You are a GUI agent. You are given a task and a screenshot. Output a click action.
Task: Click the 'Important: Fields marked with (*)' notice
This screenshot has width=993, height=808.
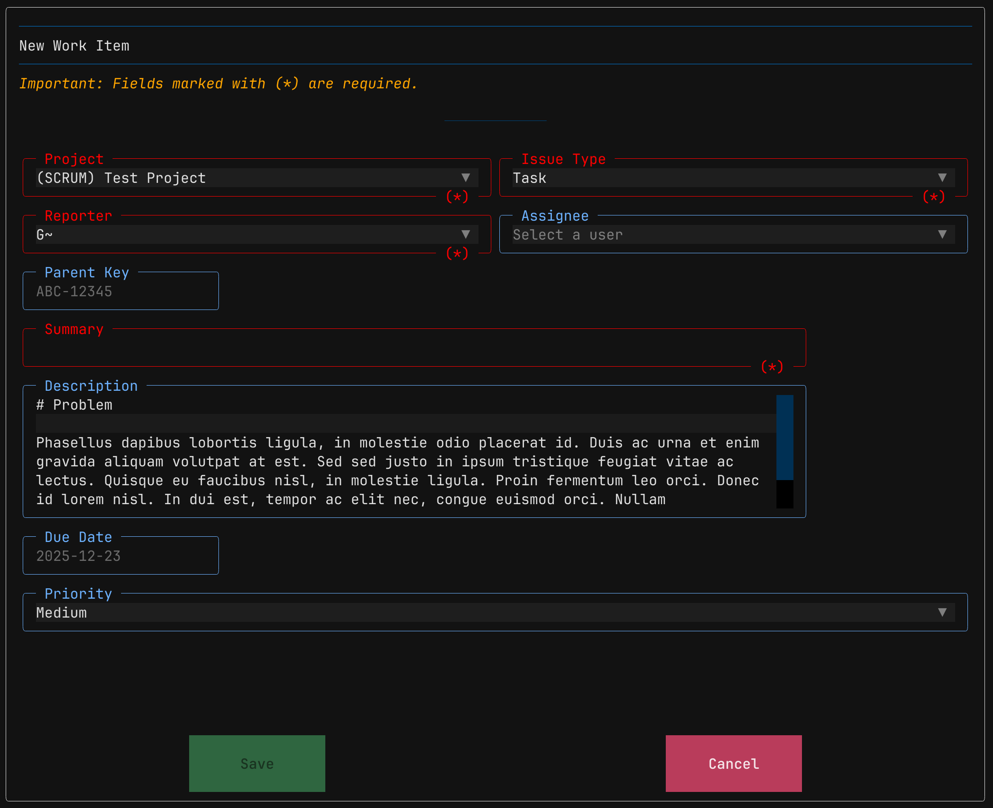click(218, 83)
